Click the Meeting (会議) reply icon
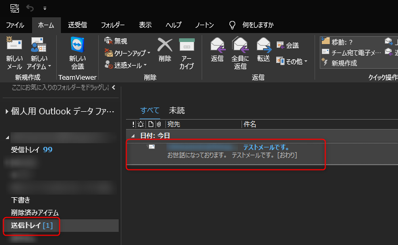The image size is (398, 245). [x=280, y=46]
